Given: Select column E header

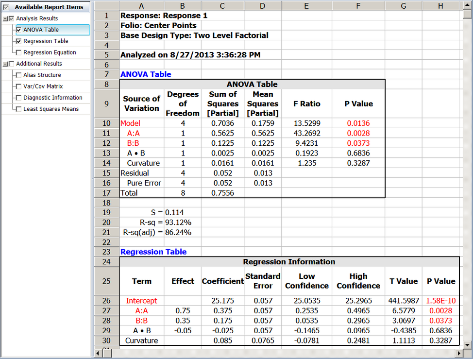Looking at the screenshot, I should 306,6.
